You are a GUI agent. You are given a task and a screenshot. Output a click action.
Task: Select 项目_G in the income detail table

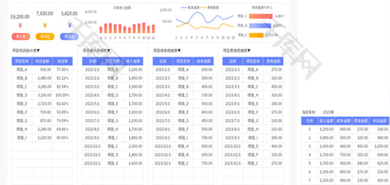pos(113,121)
